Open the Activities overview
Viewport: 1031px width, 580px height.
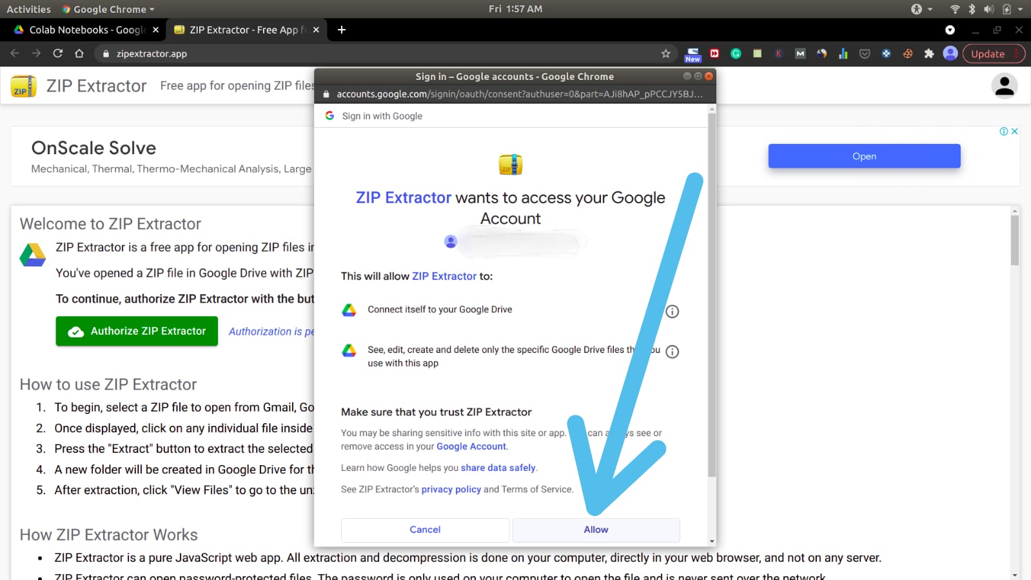click(x=28, y=9)
